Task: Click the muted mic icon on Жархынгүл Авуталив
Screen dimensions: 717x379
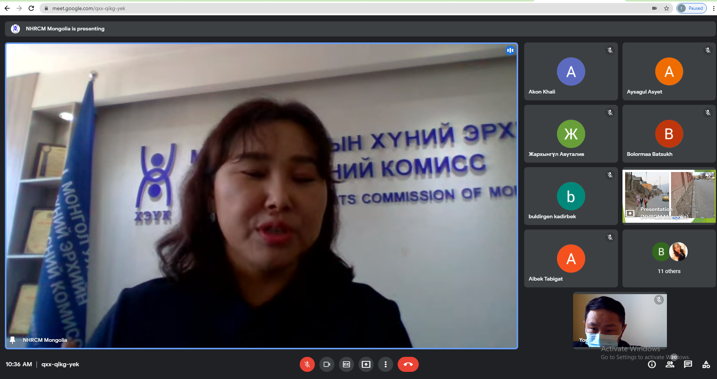Action: point(610,113)
